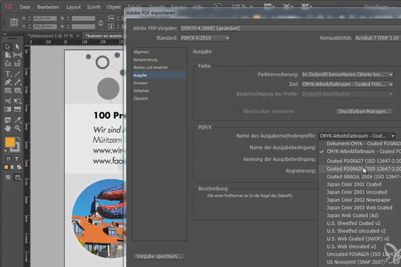Screen dimensions: 401x267
Task: Set formatting affects container
Action: coord(8,159)
